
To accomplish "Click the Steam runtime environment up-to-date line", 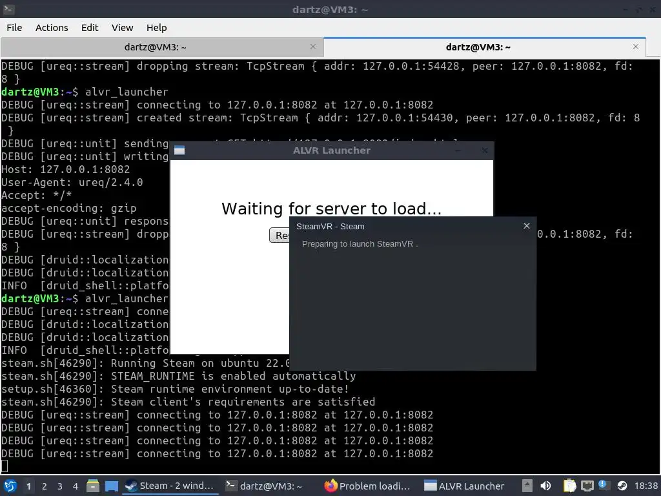I will point(175,389).
